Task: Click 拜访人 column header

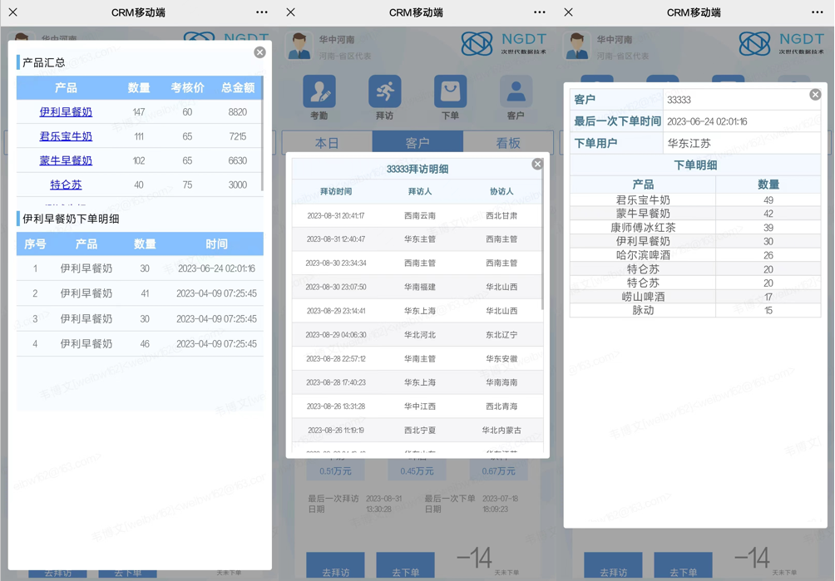Action: point(420,191)
